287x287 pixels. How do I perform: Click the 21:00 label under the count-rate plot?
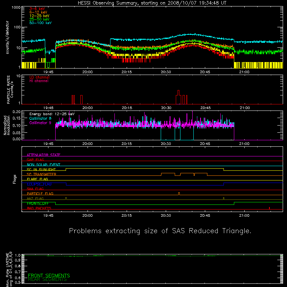pyautogui.click(x=244, y=72)
